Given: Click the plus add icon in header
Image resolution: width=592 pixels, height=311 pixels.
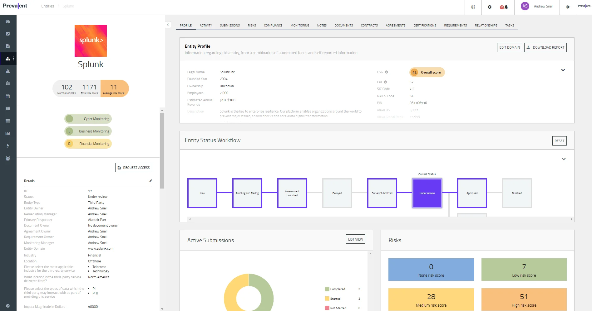Looking at the screenshot, I should pos(490,7).
